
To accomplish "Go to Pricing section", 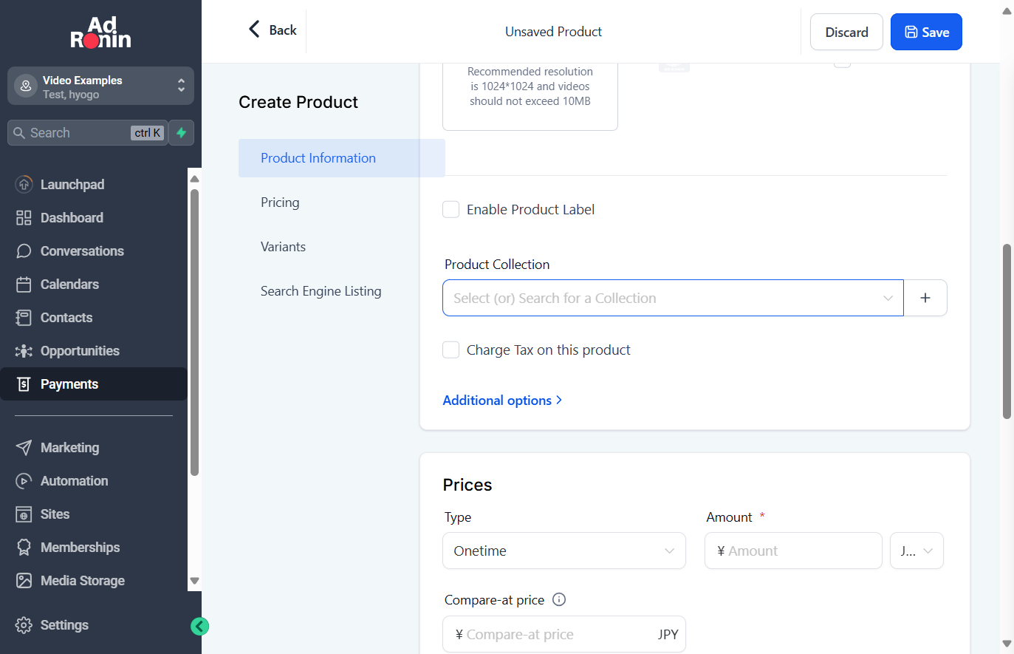I will (280, 202).
